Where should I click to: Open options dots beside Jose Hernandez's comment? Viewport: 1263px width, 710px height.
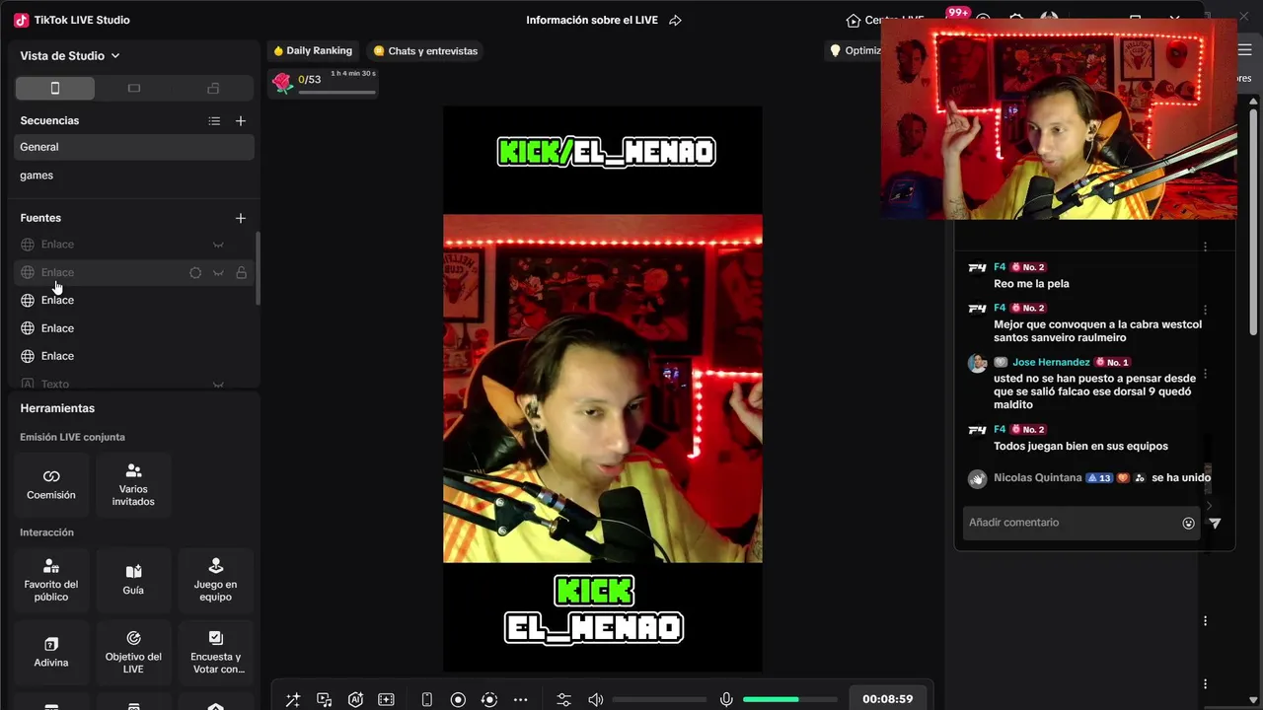point(1206,375)
